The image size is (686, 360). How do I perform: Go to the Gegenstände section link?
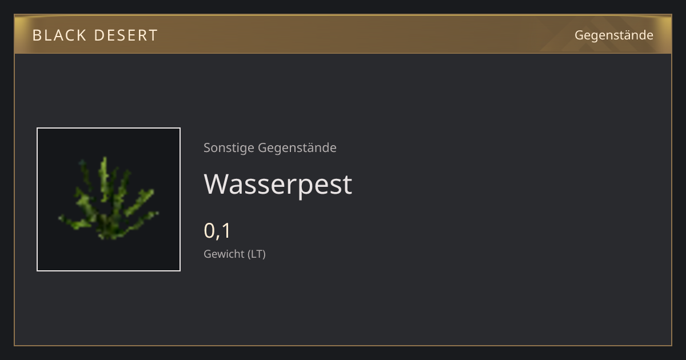click(x=614, y=35)
